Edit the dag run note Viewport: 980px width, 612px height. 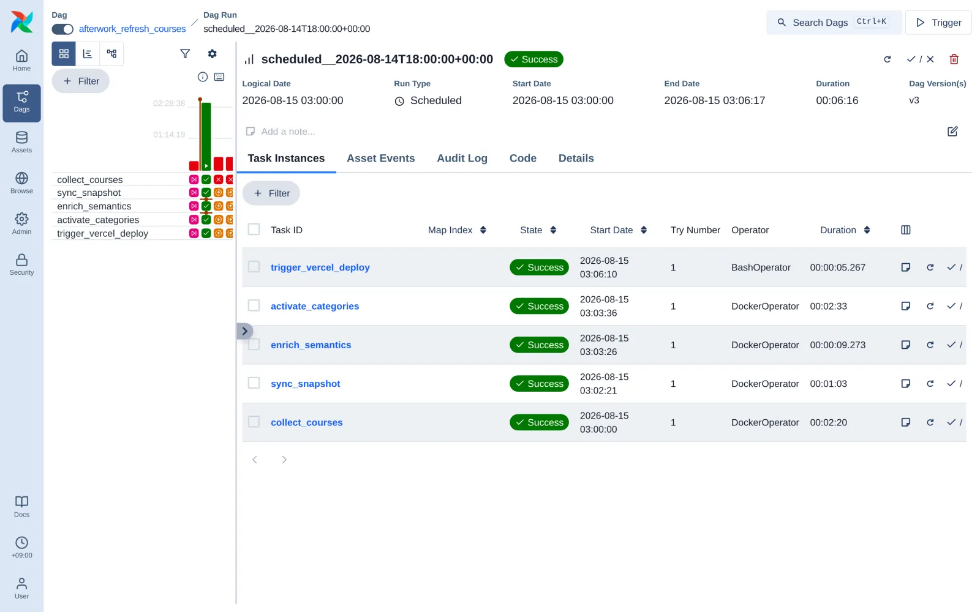[952, 132]
